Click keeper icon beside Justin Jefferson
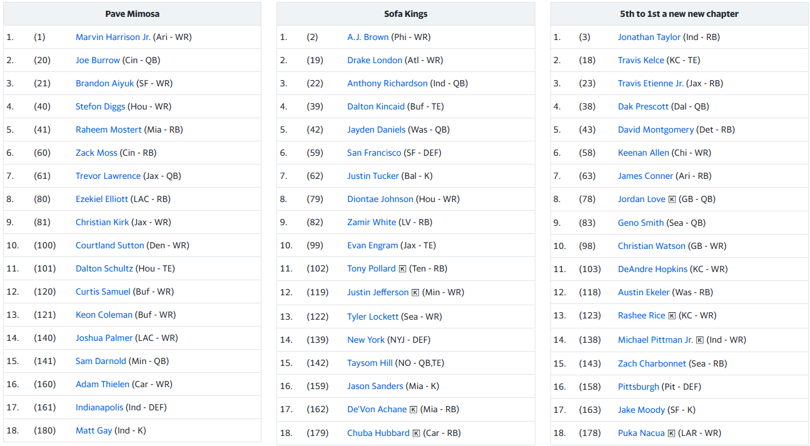Screen dimensions: 810x446 pyautogui.click(x=415, y=292)
